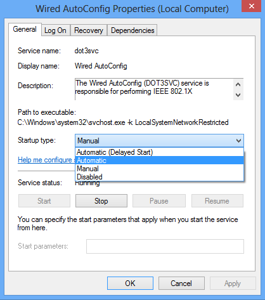Cancel the properties dialog
The image size is (265, 300).
(x=181, y=284)
